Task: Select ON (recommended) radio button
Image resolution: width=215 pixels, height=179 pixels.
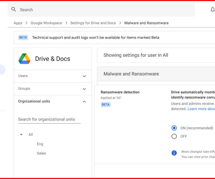Action: coord(174,128)
